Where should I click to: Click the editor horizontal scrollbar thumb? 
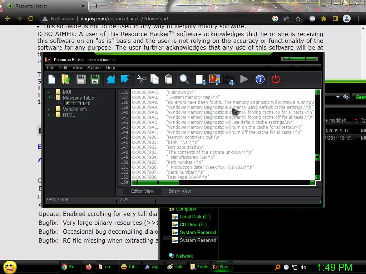coord(158,183)
